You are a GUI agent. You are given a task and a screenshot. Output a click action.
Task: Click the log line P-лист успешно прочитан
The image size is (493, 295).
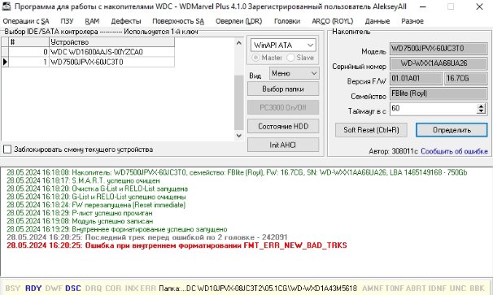point(80,213)
